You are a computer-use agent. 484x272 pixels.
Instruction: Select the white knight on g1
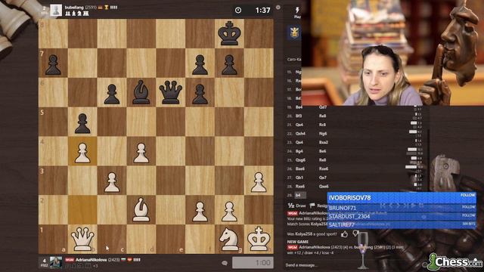tap(229, 239)
